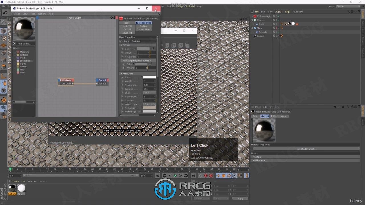365x205 pixels.
Task: Open the Create menu in the Material manager
Action: [x=16, y=181]
